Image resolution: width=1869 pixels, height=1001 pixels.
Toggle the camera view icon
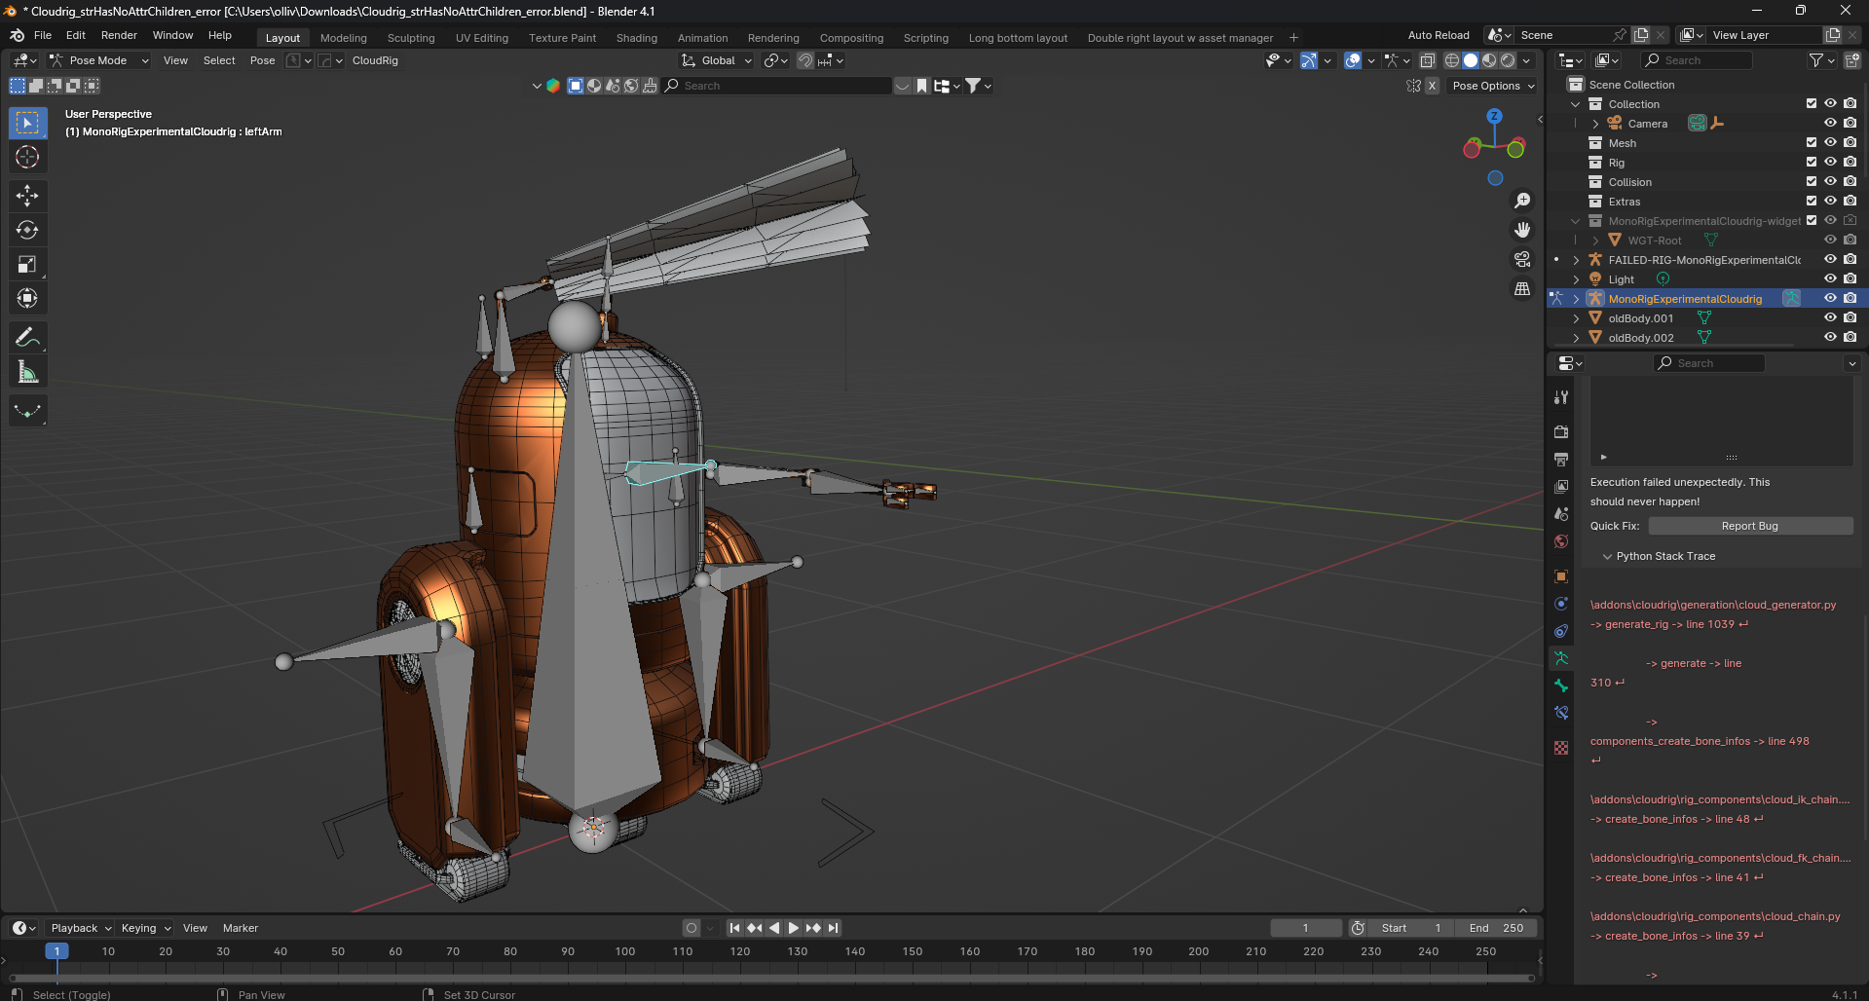[x=1521, y=259]
